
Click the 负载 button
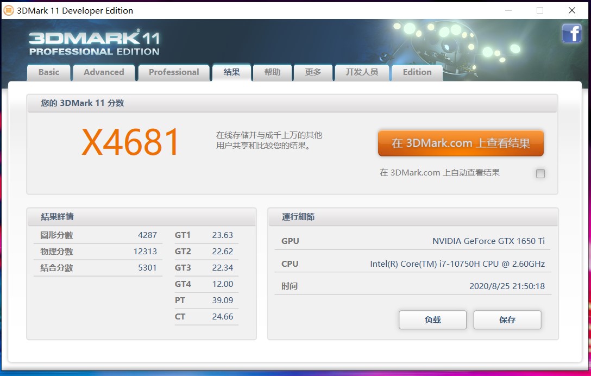[x=432, y=320]
